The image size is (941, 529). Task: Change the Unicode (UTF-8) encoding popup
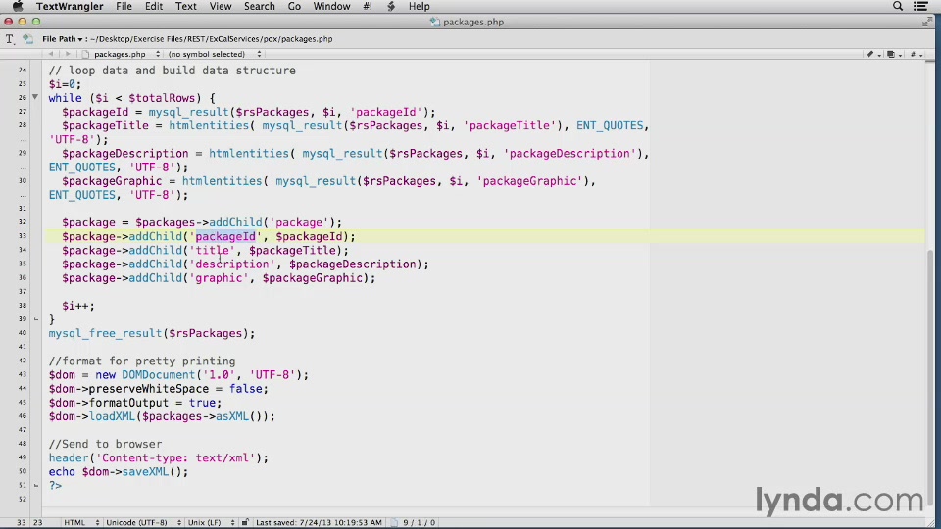click(143, 522)
